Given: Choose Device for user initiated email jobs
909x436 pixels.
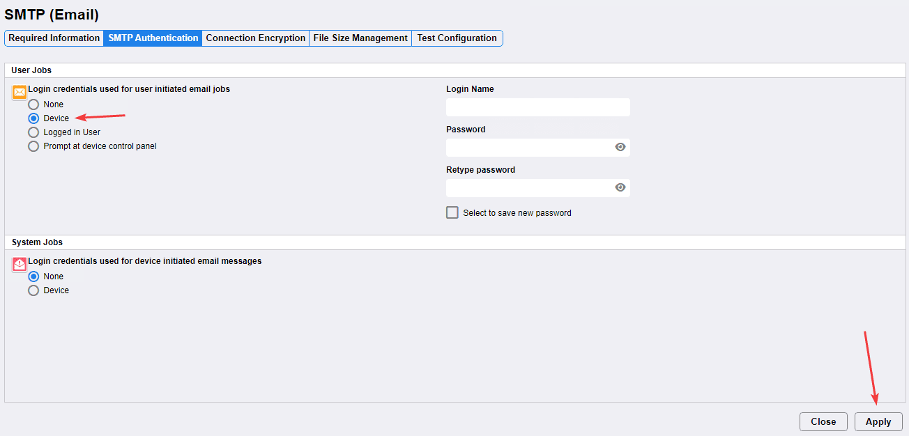Looking at the screenshot, I should coord(33,118).
